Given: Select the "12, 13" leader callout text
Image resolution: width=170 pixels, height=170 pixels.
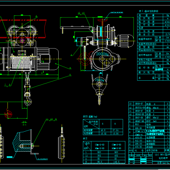Looking at the screenshot, I should (81, 13).
